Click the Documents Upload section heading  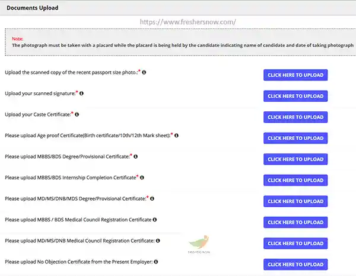click(x=33, y=8)
